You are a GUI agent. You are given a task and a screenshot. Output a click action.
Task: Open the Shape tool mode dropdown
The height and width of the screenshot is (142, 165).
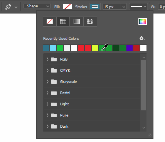click(37, 6)
